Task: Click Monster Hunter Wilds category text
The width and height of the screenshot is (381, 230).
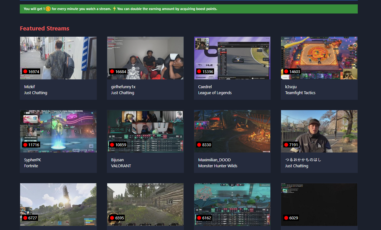Action: click(218, 166)
